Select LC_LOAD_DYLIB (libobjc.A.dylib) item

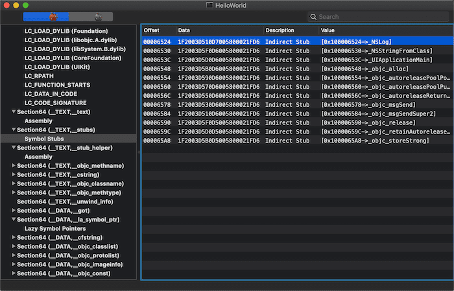pos(71,40)
